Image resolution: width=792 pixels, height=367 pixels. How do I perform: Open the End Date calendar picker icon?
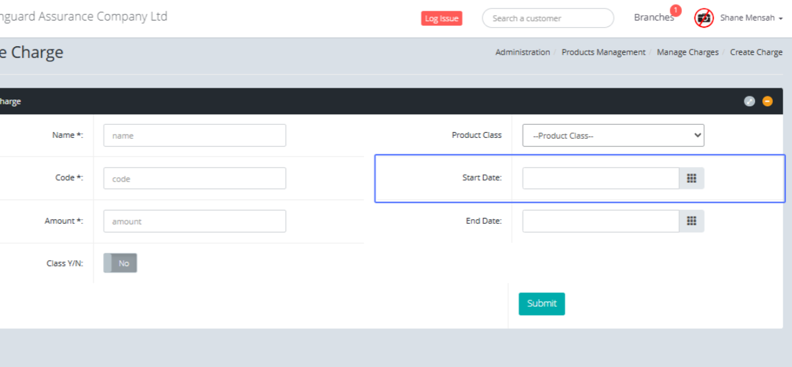click(692, 221)
